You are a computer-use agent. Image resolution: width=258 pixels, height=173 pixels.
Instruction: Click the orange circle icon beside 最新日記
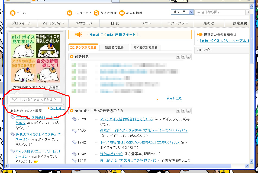[72, 56]
